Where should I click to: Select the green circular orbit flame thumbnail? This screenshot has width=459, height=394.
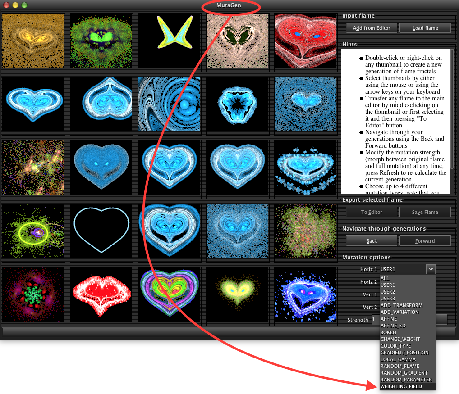tap(33, 231)
